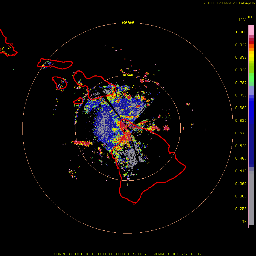The width and height of the screenshot is (256, 256).
Task: Click the [CC] legend unit label
Action: click(x=243, y=20)
